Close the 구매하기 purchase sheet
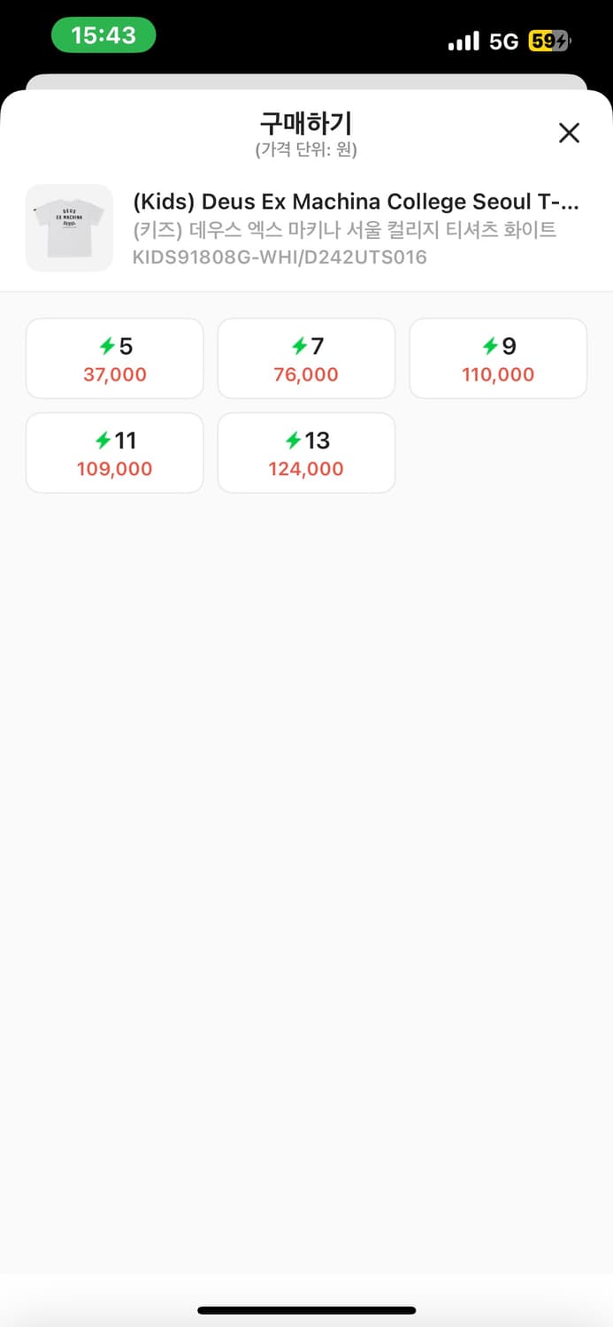Image resolution: width=613 pixels, height=1327 pixels. coord(569,133)
